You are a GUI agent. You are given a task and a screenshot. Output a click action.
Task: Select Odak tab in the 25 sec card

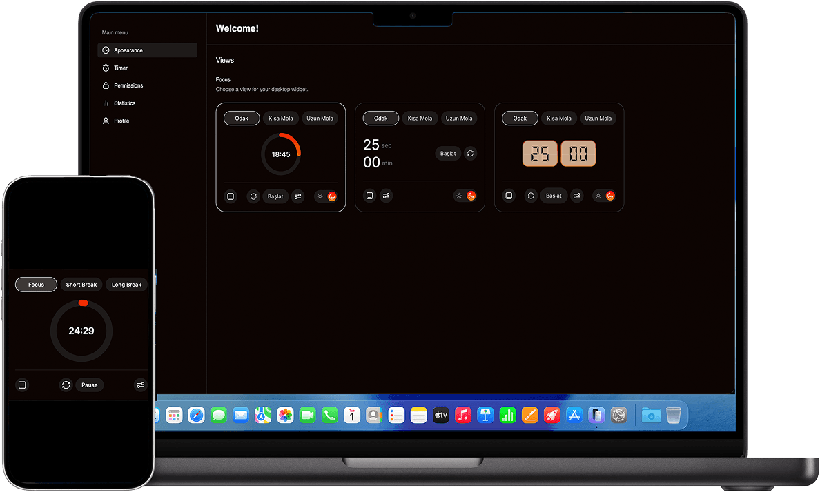tap(381, 119)
